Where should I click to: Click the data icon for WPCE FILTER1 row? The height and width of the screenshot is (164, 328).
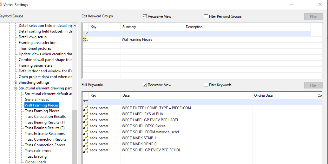coord(85,108)
